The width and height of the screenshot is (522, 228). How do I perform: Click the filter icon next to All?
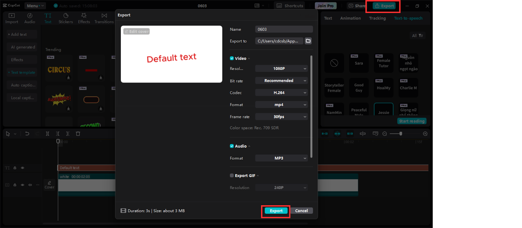point(421,36)
